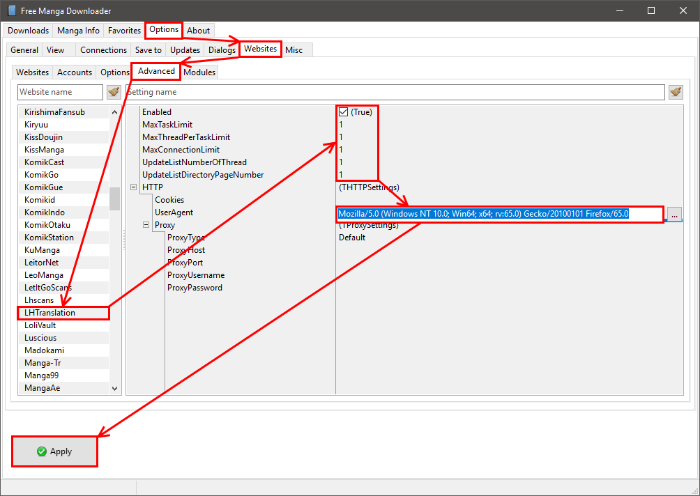Image resolution: width=700 pixels, height=496 pixels.
Task: Select KomikIndo in the website list
Action: (x=63, y=212)
